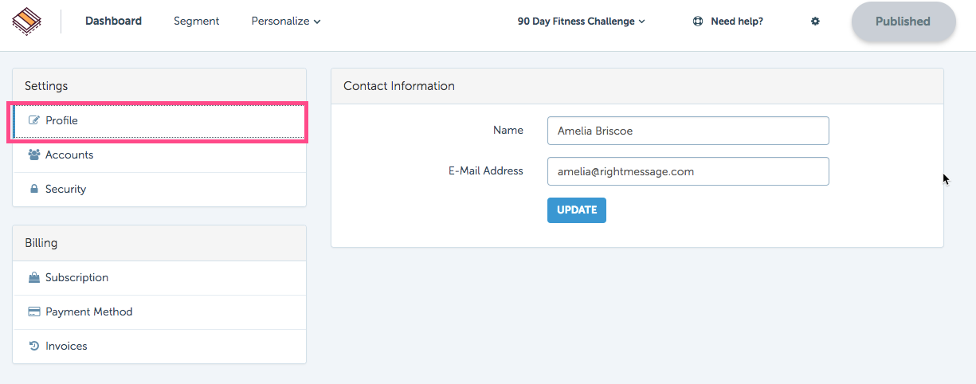Open the 90 Day Fitness Challenge dropdown
The height and width of the screenshot is (384, 976).
click(x=582, y=22)
